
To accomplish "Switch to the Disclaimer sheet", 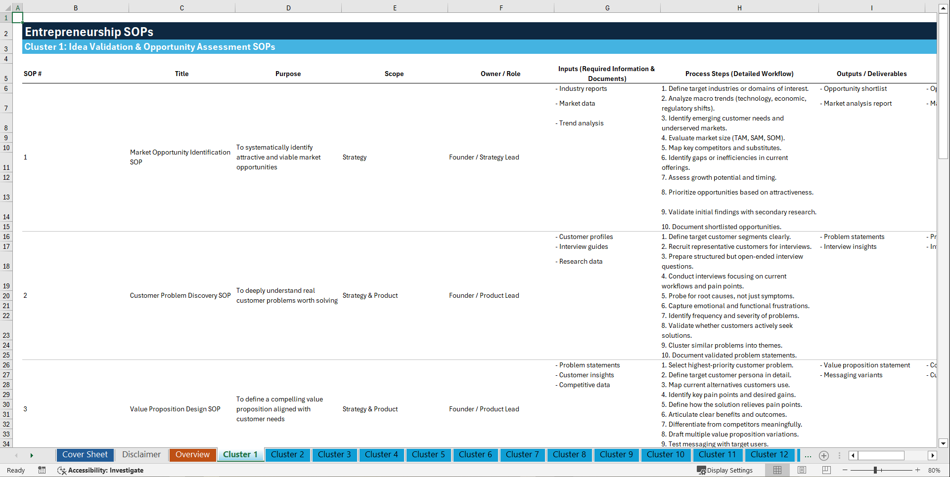I will 141,454.
